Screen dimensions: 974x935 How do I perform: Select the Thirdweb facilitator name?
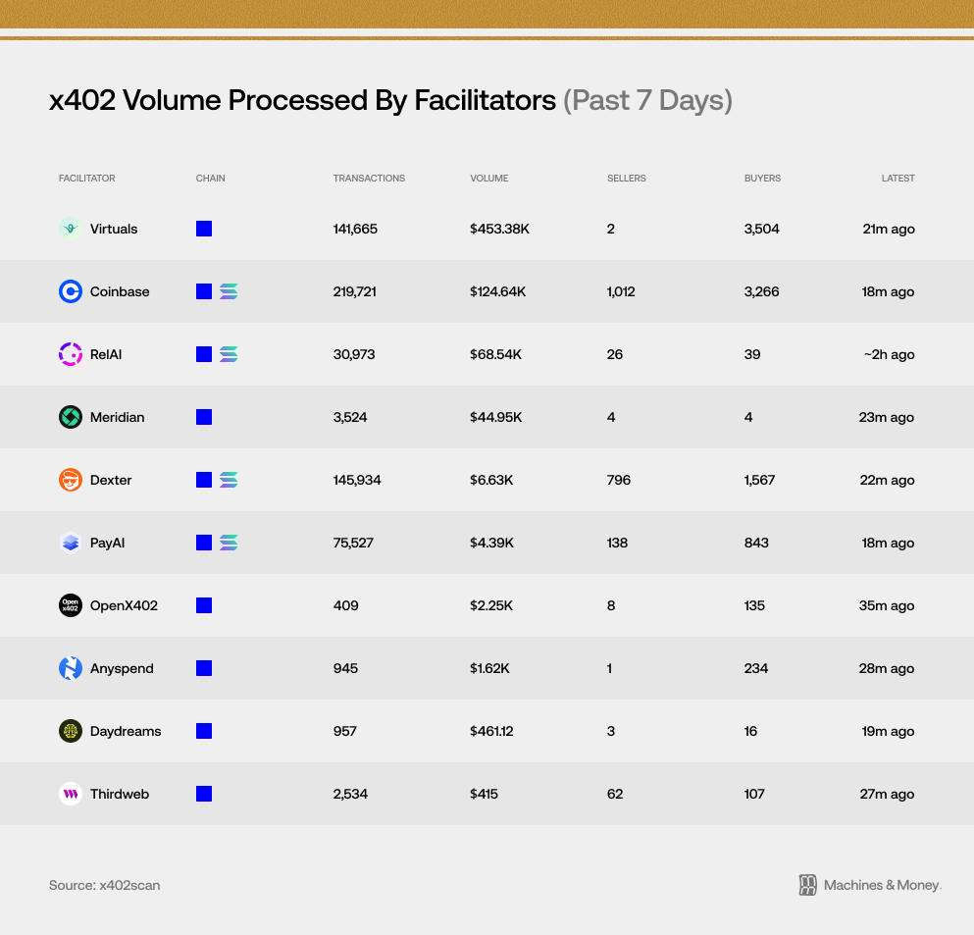pos(120,794)
